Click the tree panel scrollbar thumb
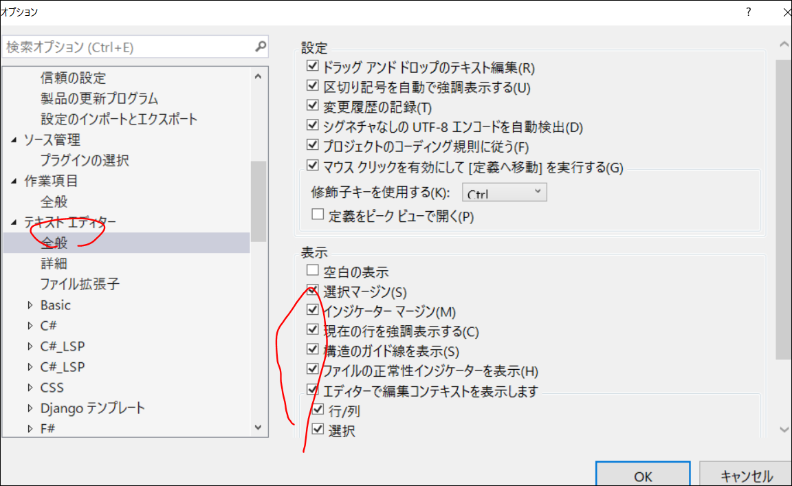The image size is (792, 486). [x=258, y=201]
